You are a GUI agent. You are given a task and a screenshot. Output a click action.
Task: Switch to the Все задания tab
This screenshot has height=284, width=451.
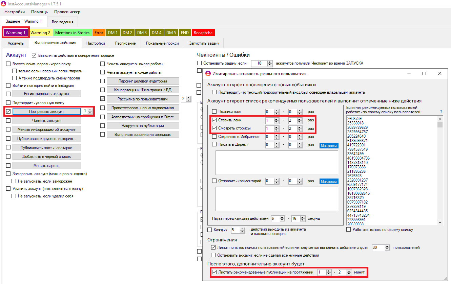pos(63,22)
